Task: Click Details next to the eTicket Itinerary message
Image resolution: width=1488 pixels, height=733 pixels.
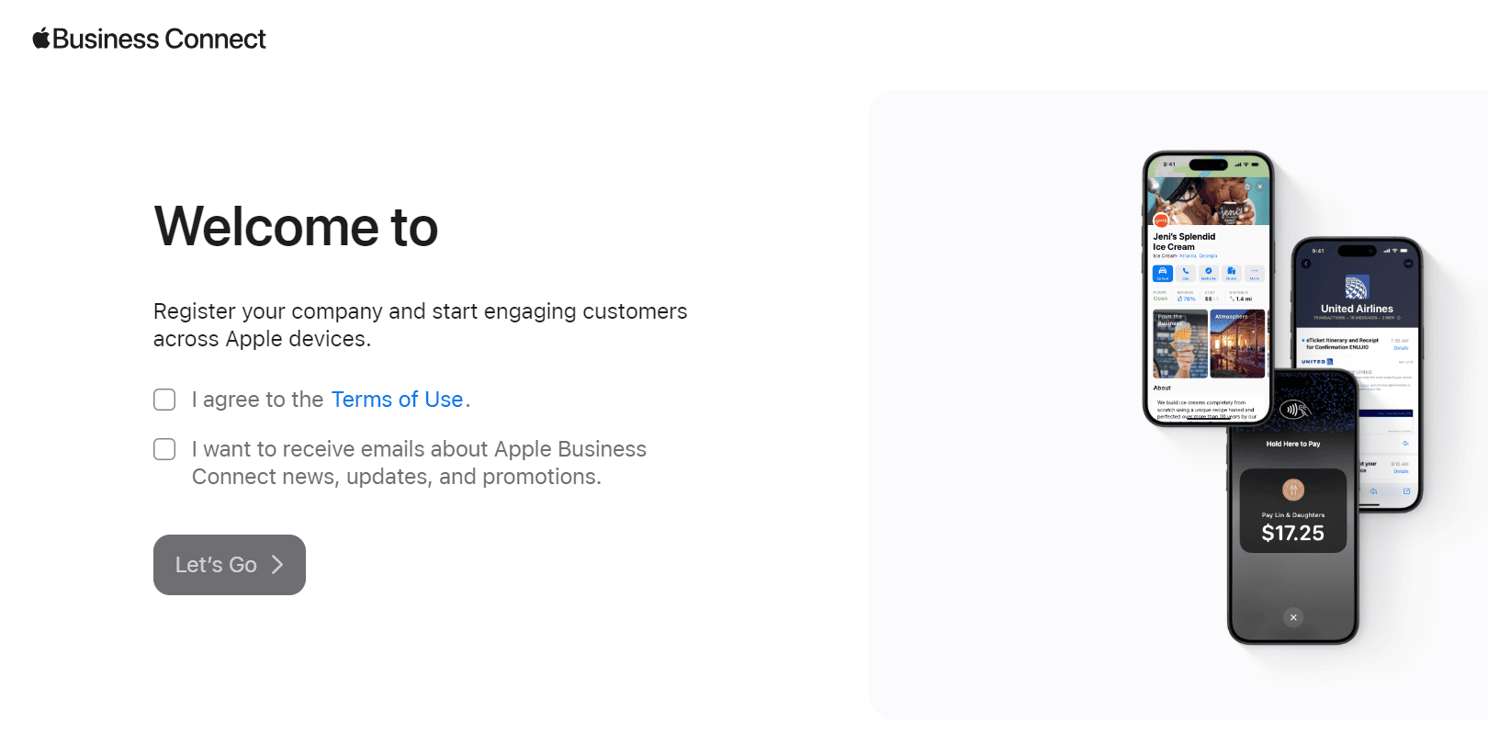Action: (x=1401, y=348)
